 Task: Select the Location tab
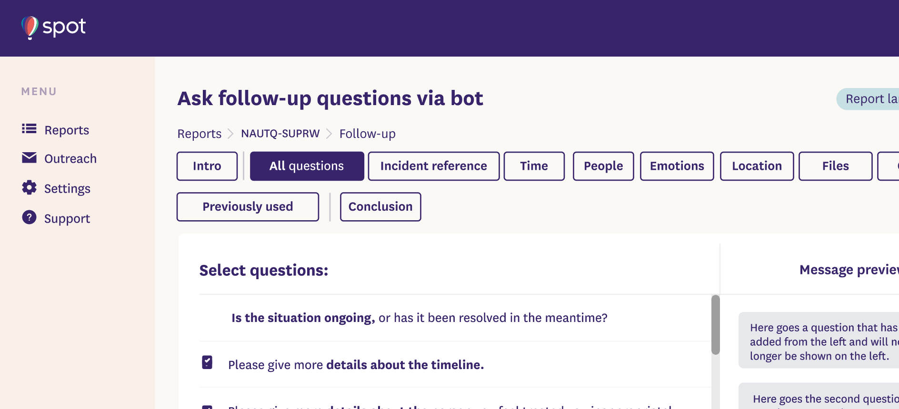[x=757, y=166]
